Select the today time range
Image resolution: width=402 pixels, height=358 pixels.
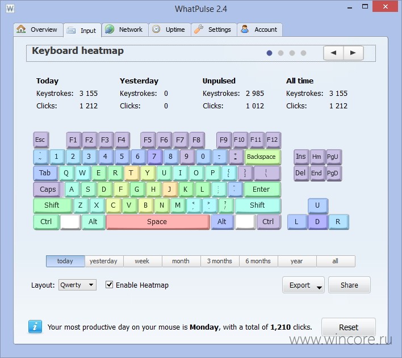click(65, 261)
